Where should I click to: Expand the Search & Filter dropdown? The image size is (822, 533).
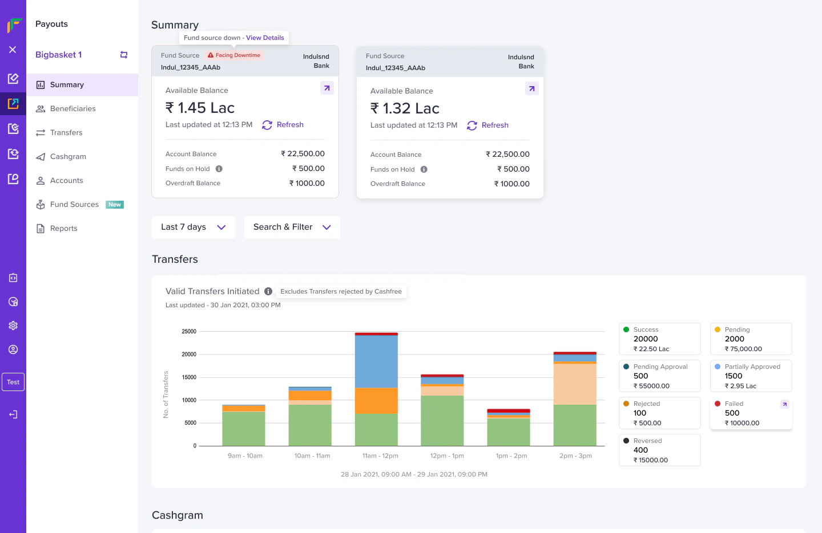pyautogui.click(x=292, y=227)
